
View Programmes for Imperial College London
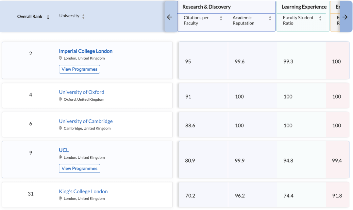(x=79, y=69)
